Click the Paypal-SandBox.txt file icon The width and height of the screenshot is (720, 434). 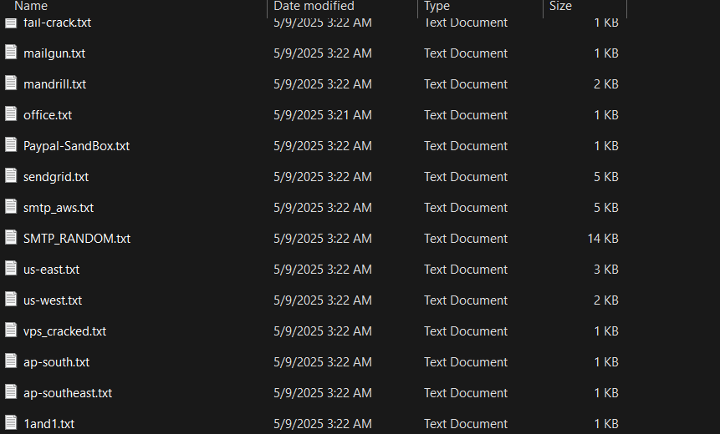(x=11, y=145)
